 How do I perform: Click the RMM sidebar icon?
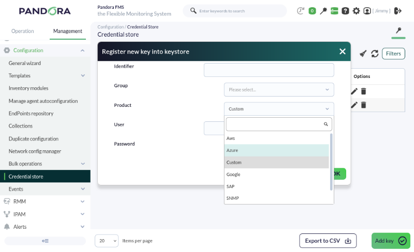coord(7,201)
